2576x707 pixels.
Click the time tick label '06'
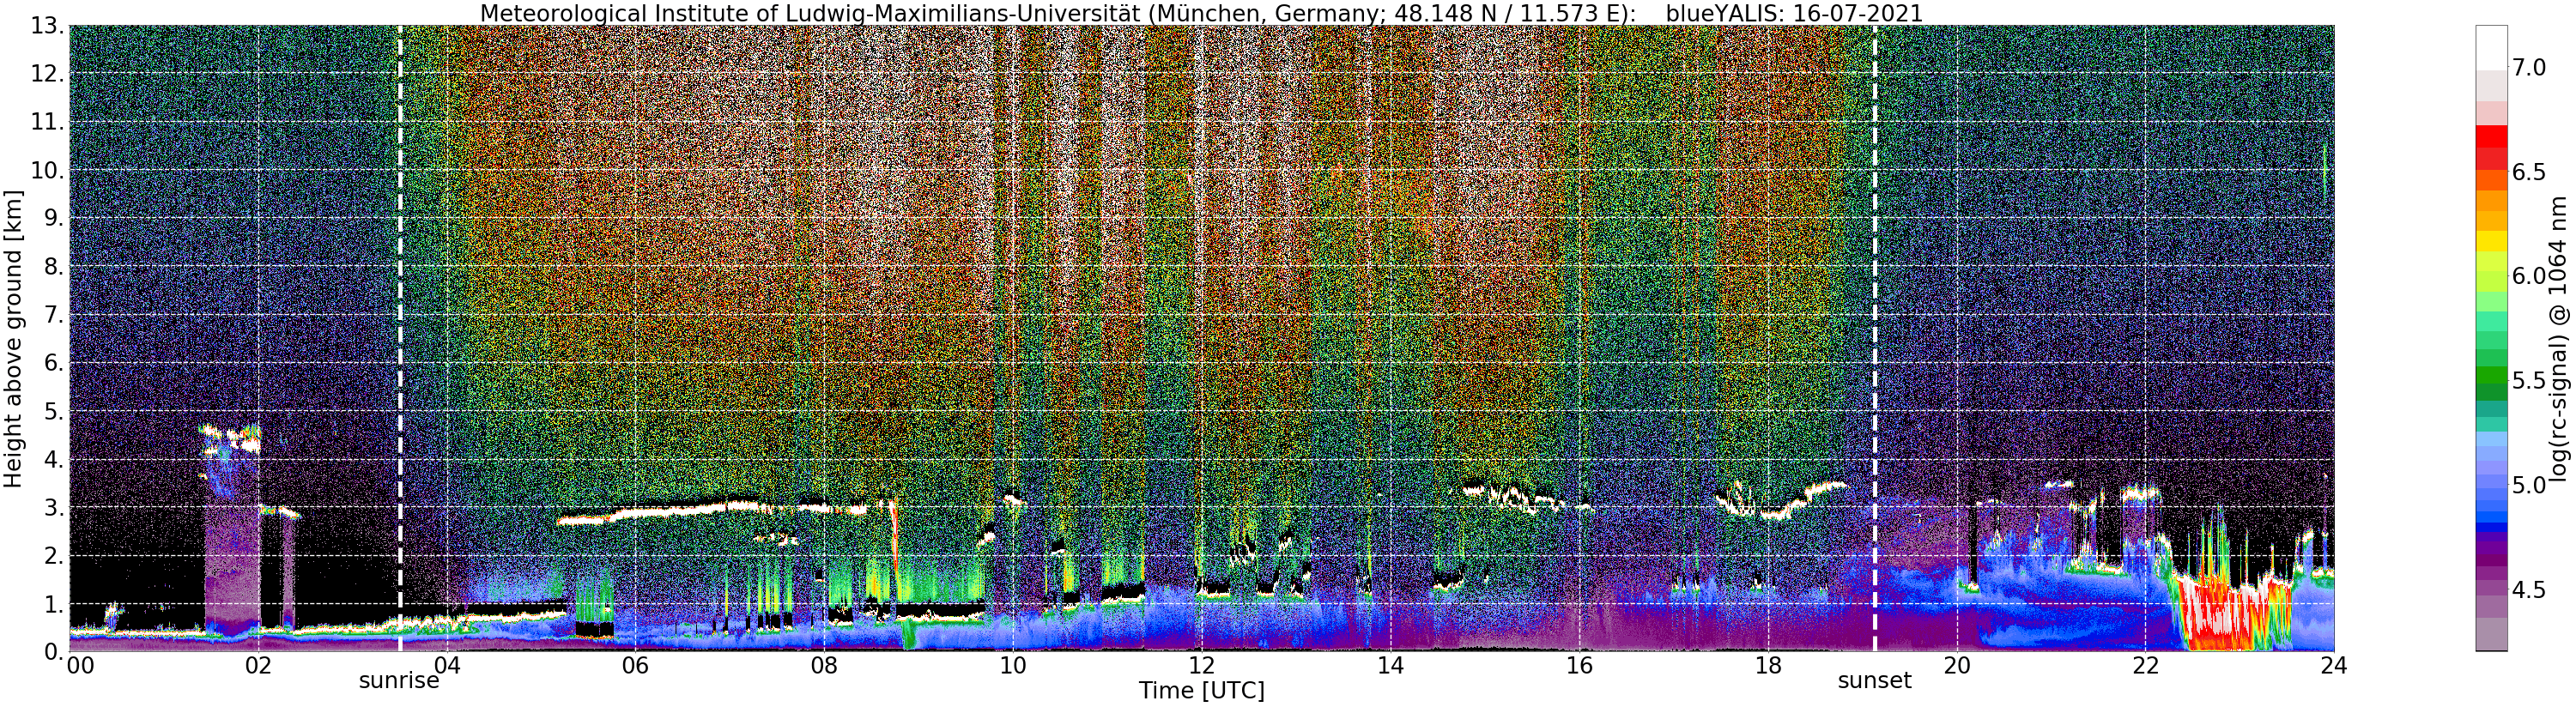coord(635,666)
